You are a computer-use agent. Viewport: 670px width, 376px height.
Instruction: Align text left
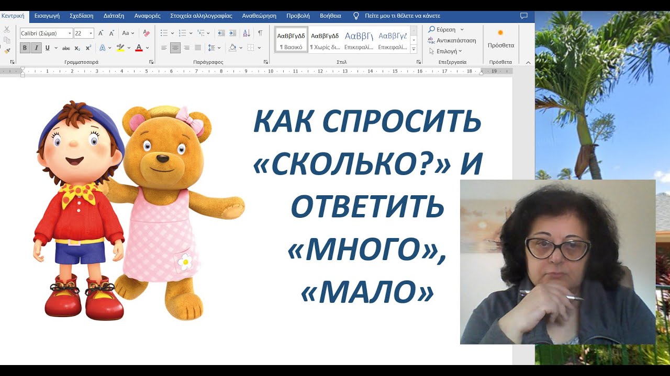(164, 48)
